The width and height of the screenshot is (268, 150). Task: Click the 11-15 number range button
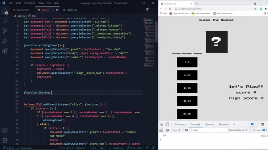(x=187, y=88)
